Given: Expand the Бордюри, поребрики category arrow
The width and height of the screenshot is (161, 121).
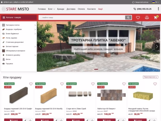Looking at the screenshot, I should (35, 29).
